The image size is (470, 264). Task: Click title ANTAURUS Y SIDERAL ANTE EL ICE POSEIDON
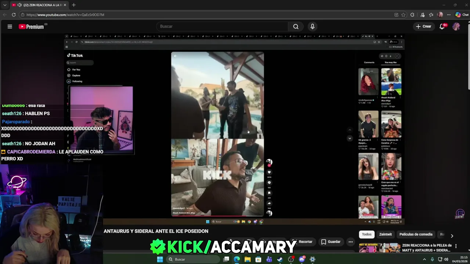[156, 231]
